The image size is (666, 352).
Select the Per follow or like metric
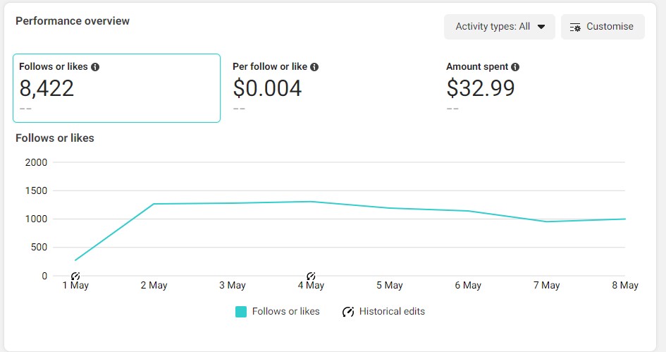[x=276, y=88]
